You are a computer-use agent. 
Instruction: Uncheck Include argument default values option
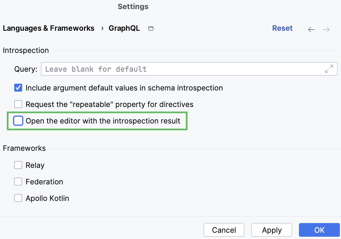pyautogui.click(x=18, y=88)
